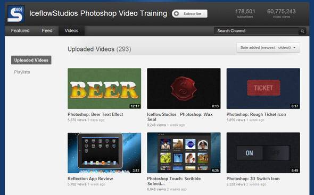Open the 3D Switch Icon thumbnail

coord(263,152)
